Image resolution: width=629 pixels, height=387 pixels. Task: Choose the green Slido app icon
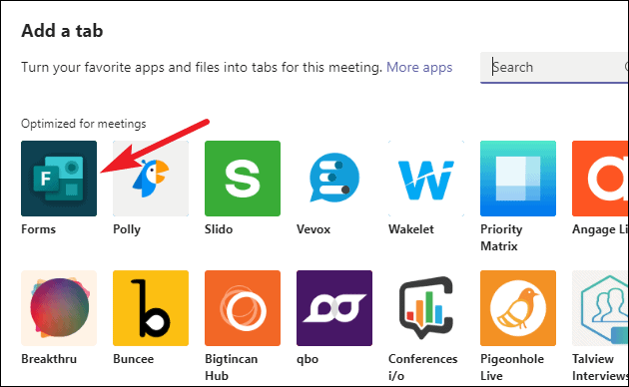[243, 179]
